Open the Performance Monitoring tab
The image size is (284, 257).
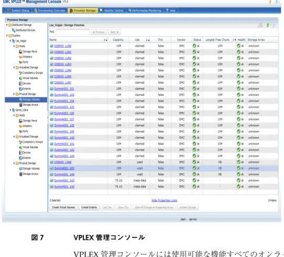pyautogui.click(x=145, y=10)
